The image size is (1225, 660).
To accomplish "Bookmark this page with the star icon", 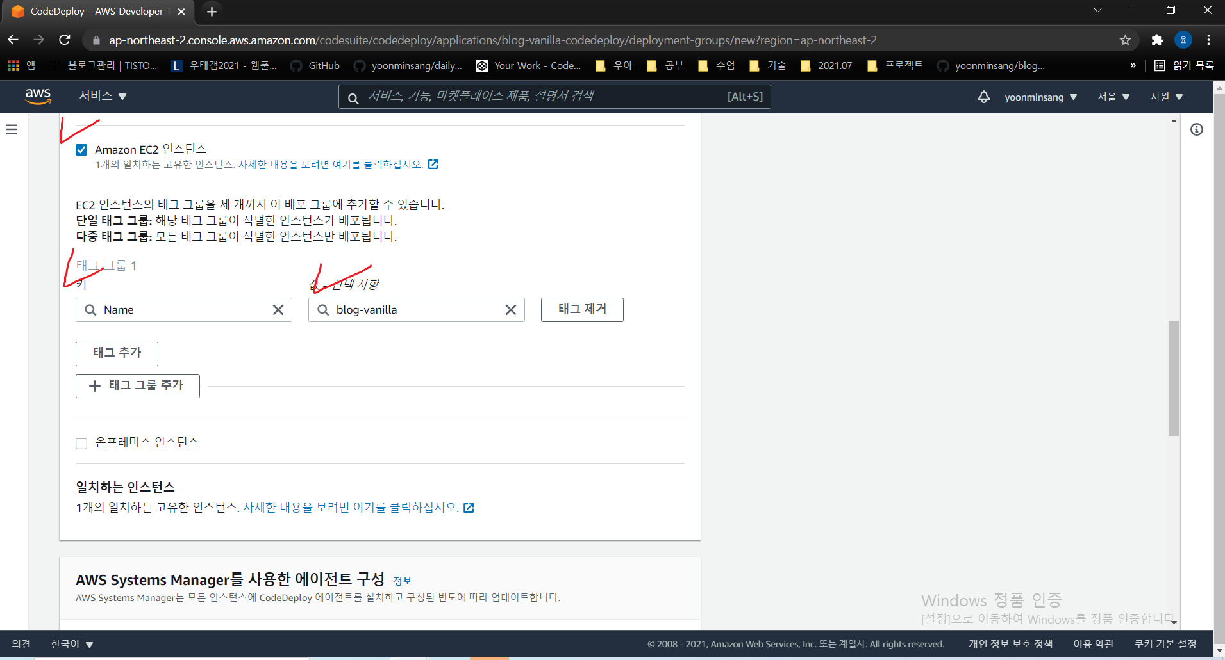I will pos(1125,40).
